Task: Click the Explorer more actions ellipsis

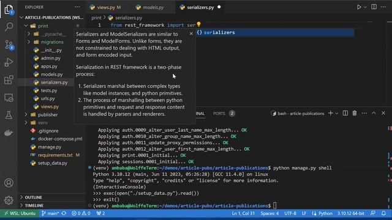Action: [77, 7]
